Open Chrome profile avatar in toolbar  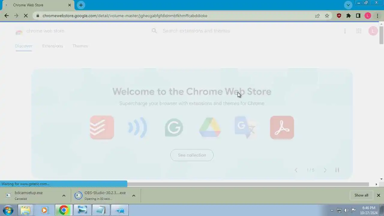click(368, 16)
